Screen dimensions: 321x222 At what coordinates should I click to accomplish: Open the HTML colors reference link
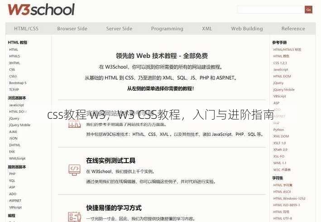pyautogui.click(x=281, y=56)
